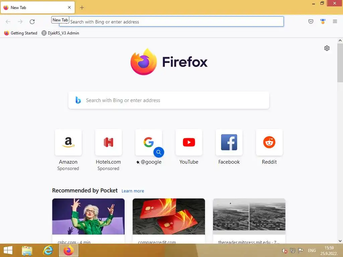Image resolution: width=343 pixels, height=257 pixels.
Task: Open the Windows Start button
Action: tap(8, 250)
